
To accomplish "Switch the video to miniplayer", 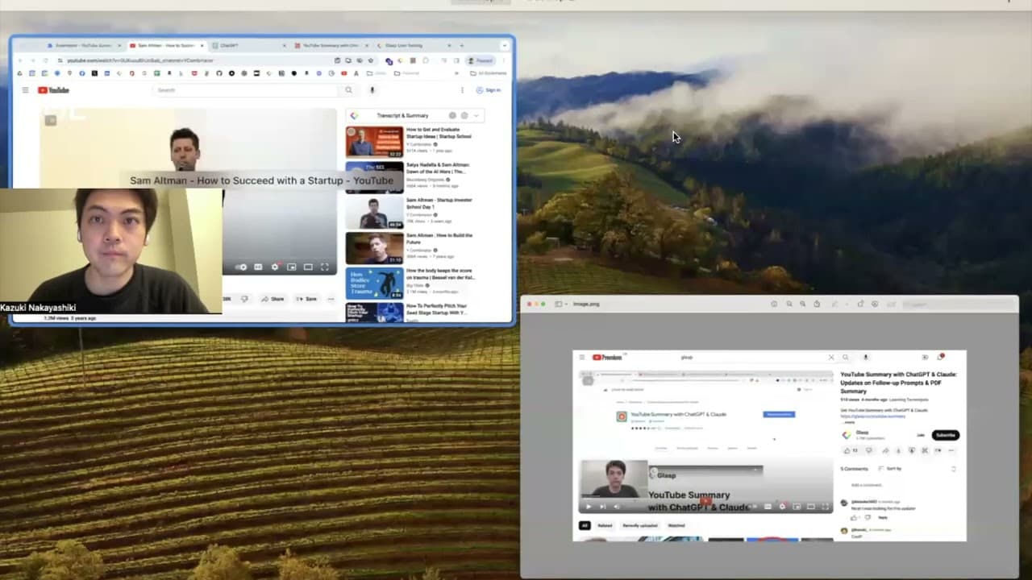I will pos(292,267).
